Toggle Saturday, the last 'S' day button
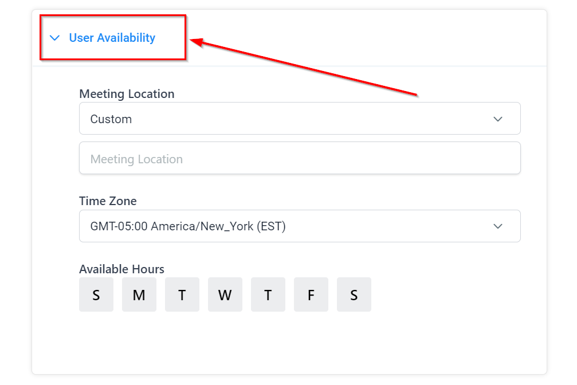Viewport: 577px width, 385px height. (x=354, y=294)
